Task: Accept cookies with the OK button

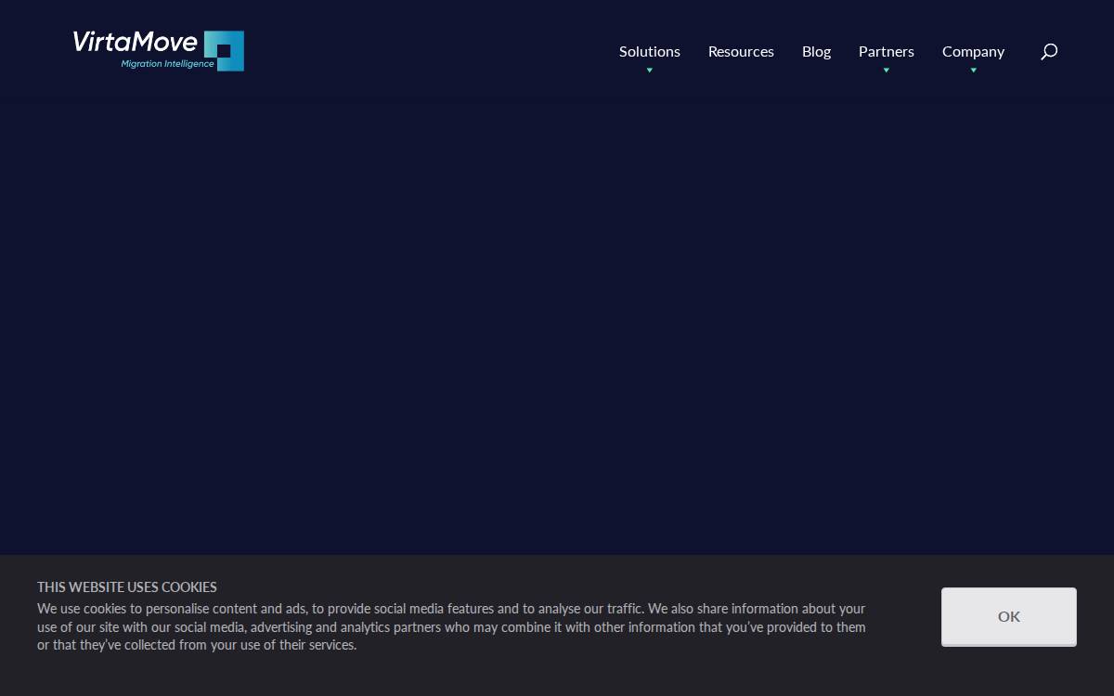Action: [x=1009, y=616]
